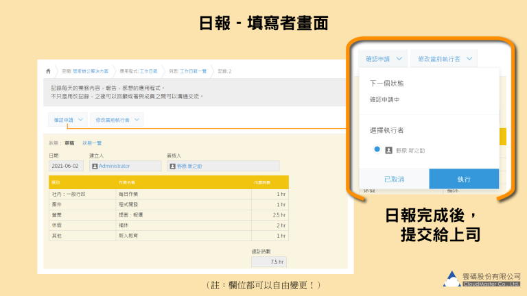Click the home icon in the breadcrumb
Image resolution: width=527 pixels, height=296 pixels.
click(48, 71)
